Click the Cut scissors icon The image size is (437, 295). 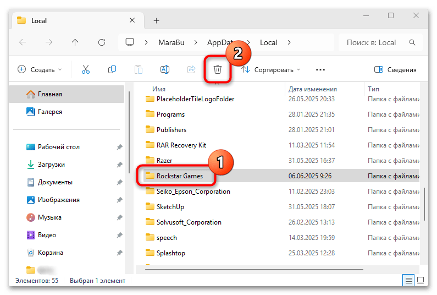[x=86, y=70]
